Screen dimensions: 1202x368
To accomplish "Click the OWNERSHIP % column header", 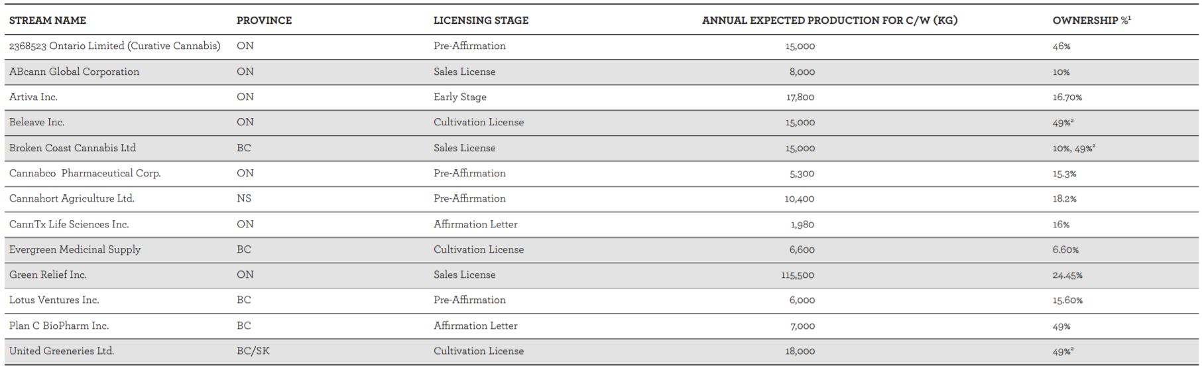I will point(1091,21).
